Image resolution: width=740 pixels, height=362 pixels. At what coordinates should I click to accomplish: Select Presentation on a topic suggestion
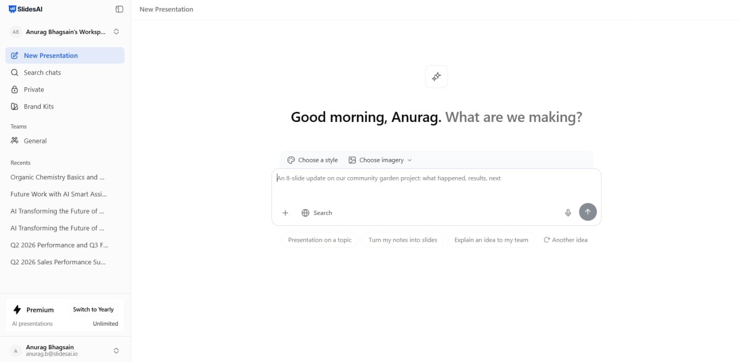[320, 240]
